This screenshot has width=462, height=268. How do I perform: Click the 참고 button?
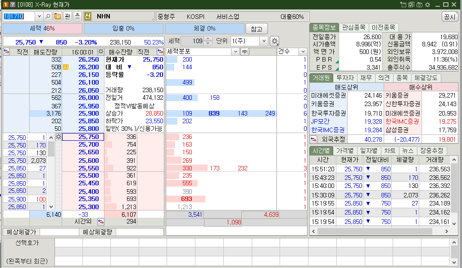click(256, 28)
